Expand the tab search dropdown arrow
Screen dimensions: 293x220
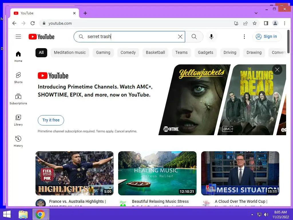click(x=256, y=13)
